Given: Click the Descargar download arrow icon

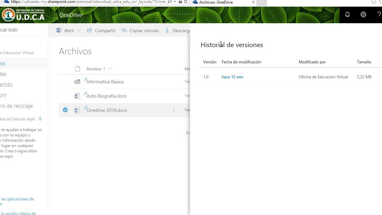Looking at the screenshot, I should pos(167,30).
